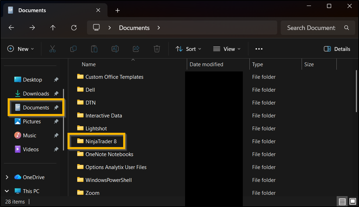Select the Documents tab title
Screen dimensions: 359x207
pyautogui.click(x=32, y=10)
